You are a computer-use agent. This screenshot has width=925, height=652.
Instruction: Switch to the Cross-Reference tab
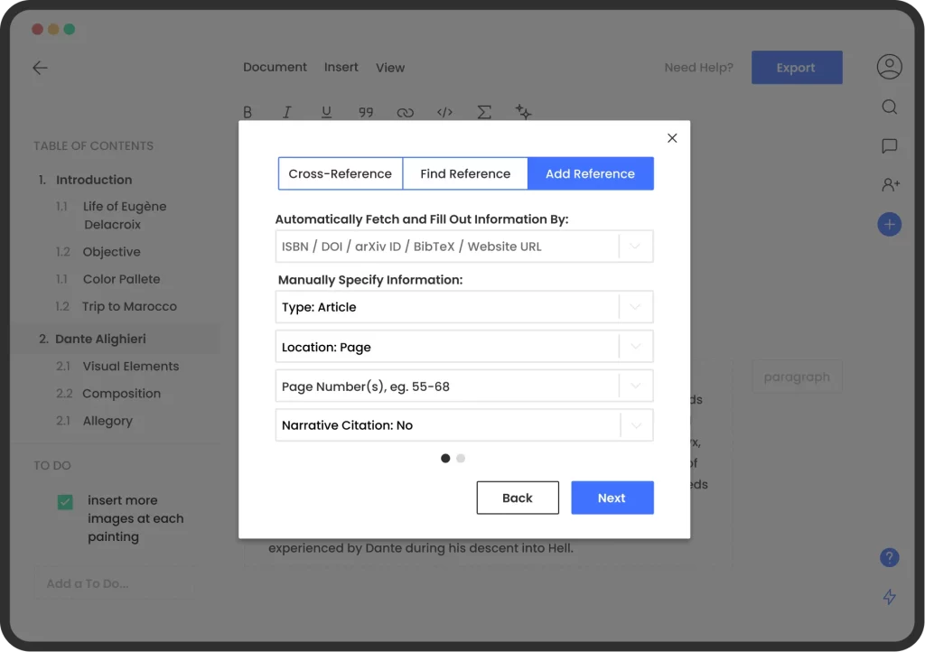point(340,173)
